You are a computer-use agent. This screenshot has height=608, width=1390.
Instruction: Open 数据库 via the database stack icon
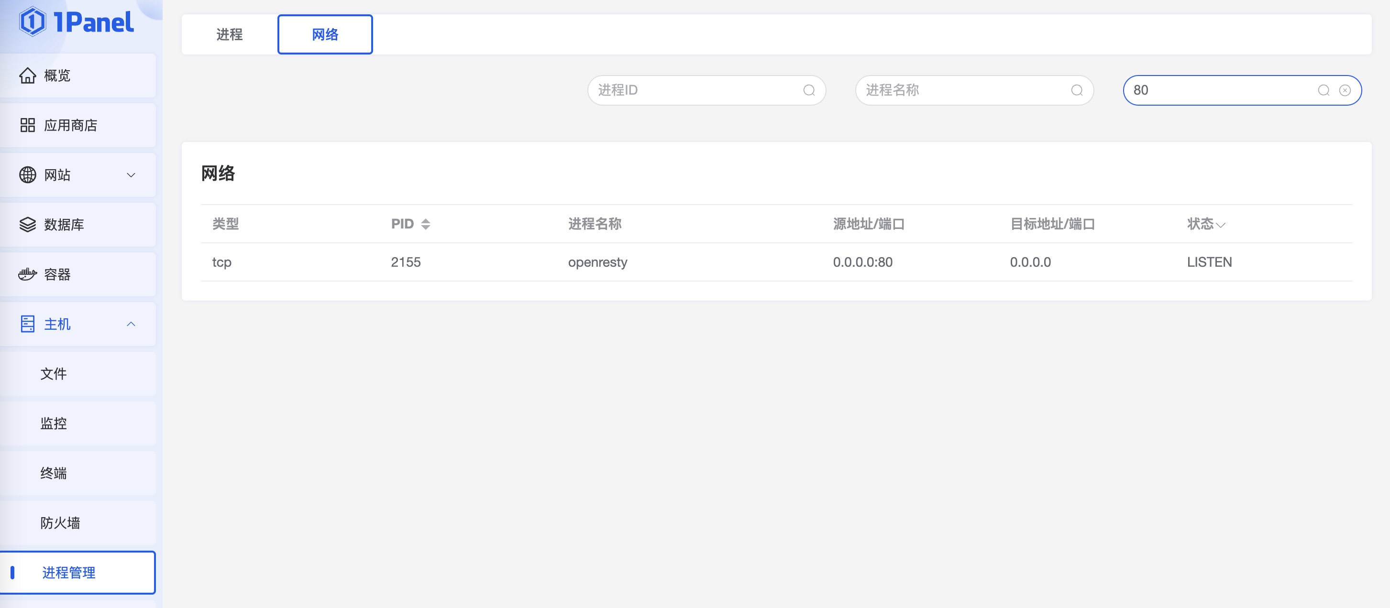click(x=28, y=225)
